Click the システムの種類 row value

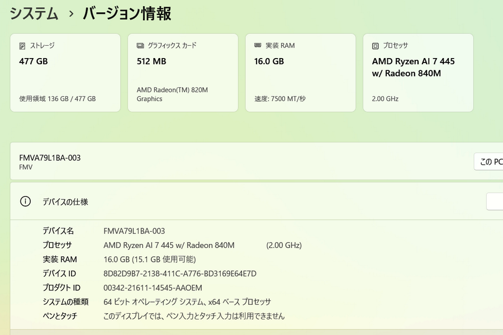(x=187, y=302)
